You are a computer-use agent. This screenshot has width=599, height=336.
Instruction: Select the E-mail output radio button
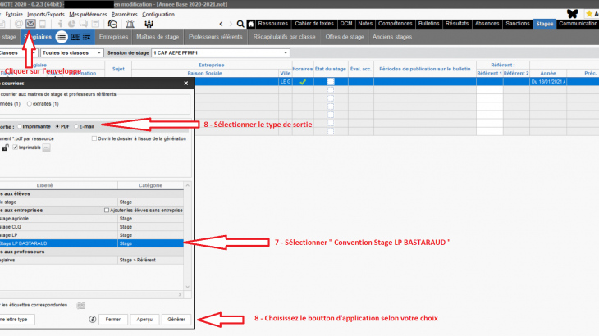(x=75, y=126)
